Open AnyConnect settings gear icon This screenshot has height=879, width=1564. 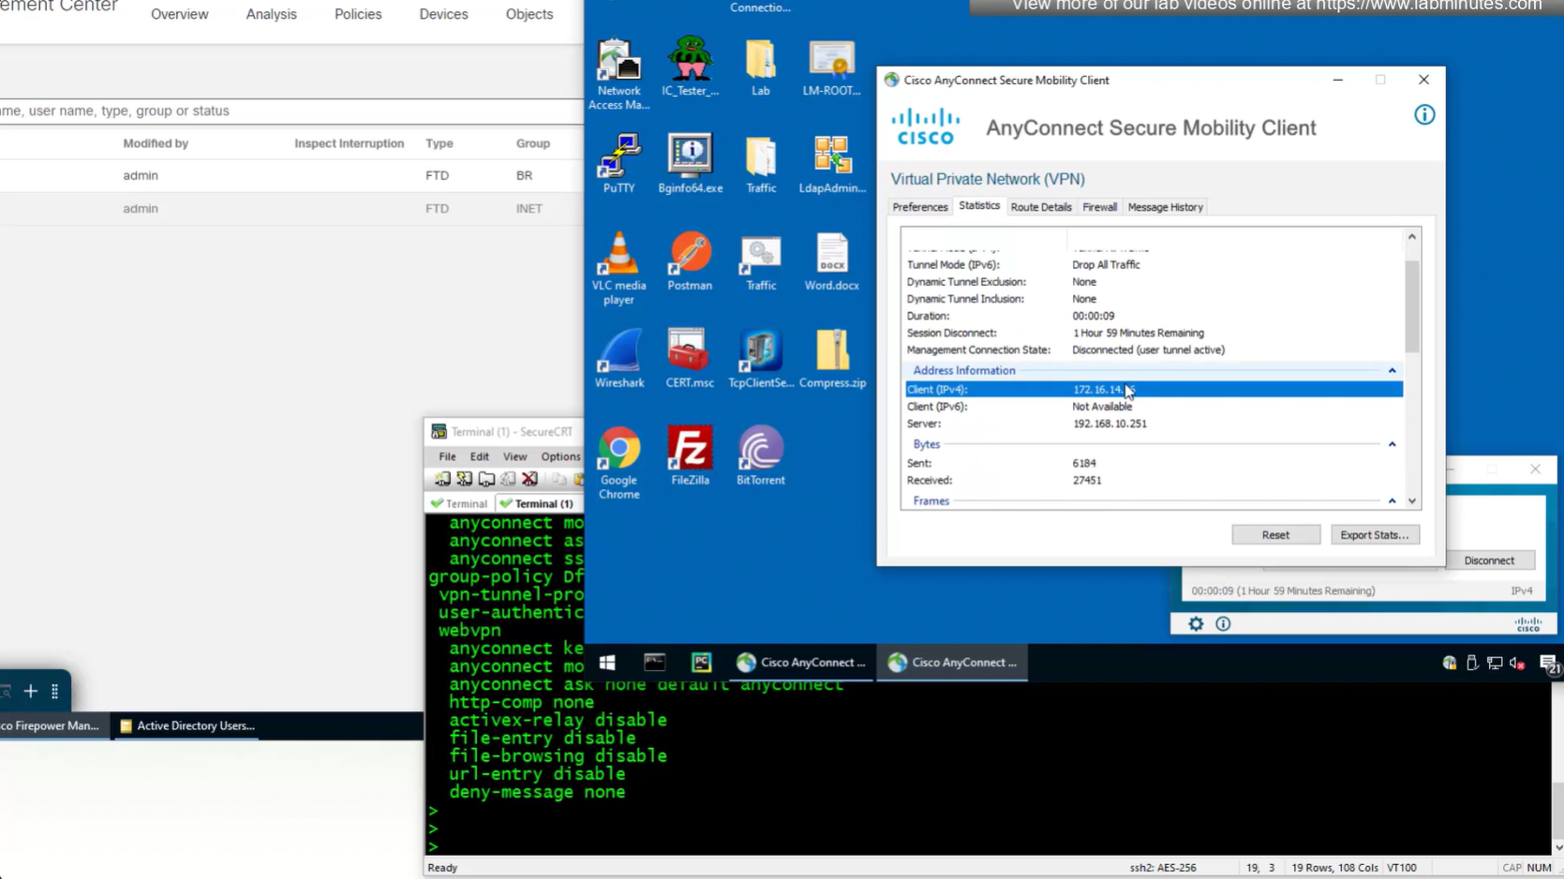[1196, 624]
